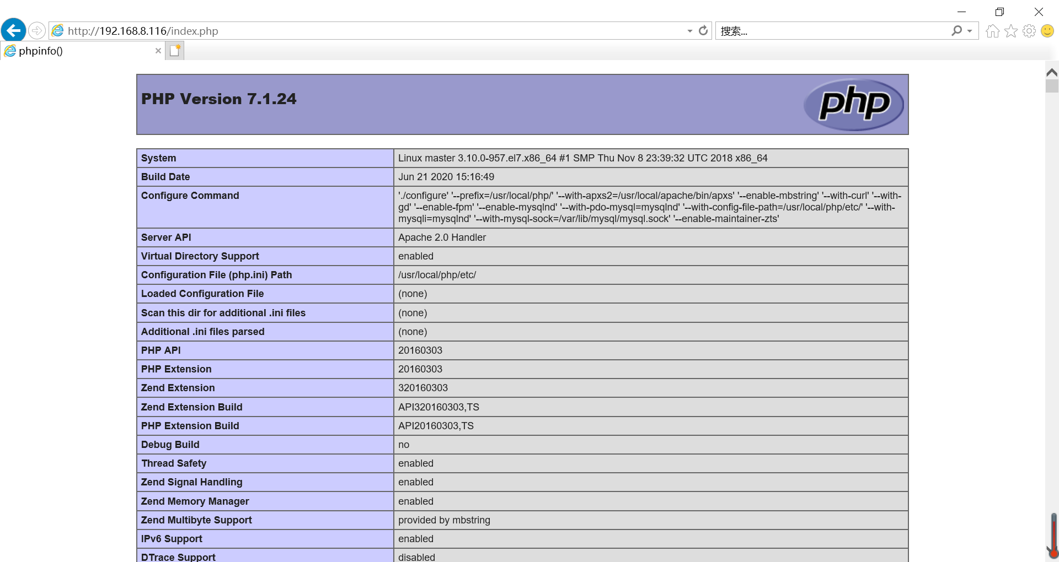Click Scan this dir for additional .ini files
1059x562 pixels.
(x=223, y=313)
